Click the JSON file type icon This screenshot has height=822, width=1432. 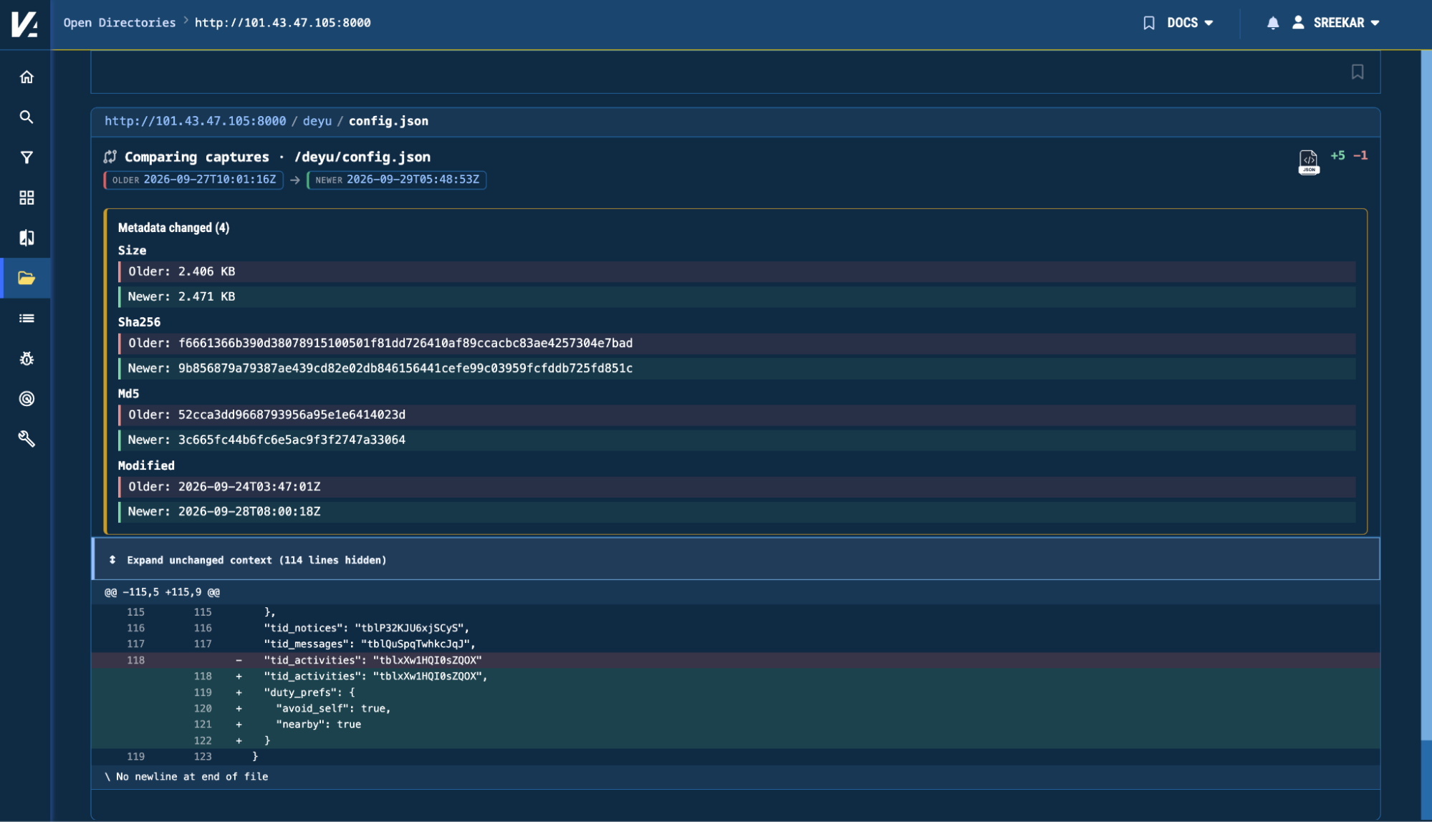coord(1309,162)
